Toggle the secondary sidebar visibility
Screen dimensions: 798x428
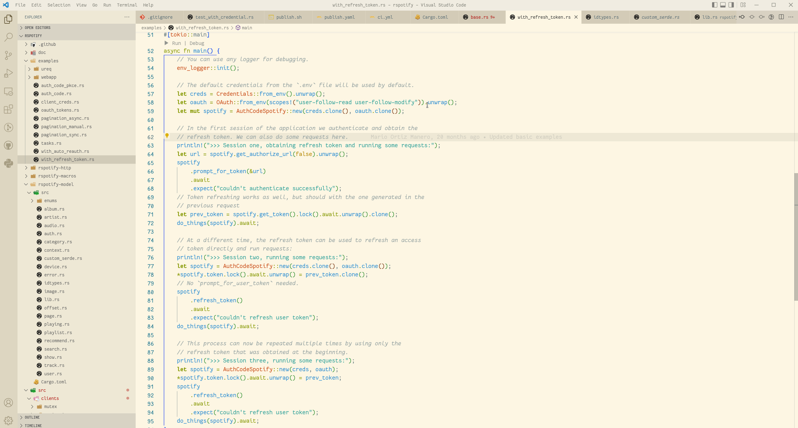[731, 5]
